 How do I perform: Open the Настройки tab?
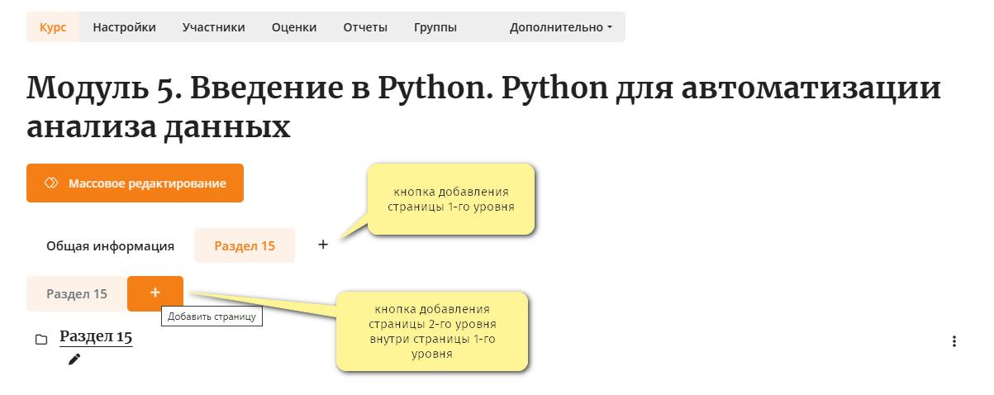coord(124,26)
